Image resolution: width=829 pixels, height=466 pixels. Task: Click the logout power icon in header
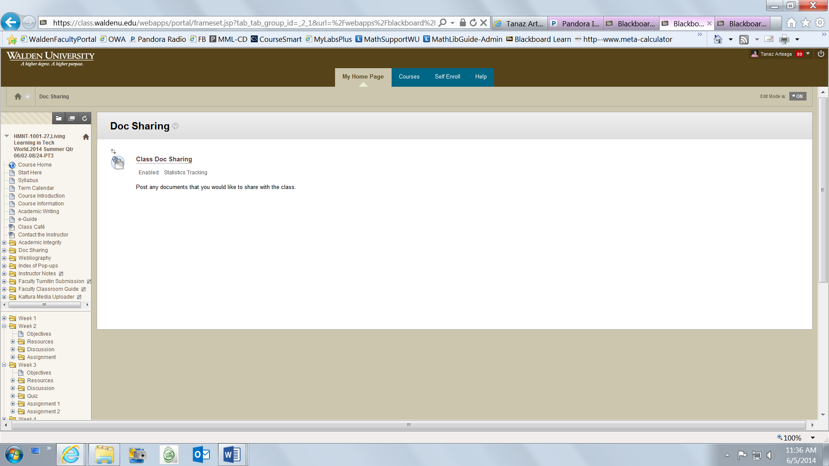(821, 54)
